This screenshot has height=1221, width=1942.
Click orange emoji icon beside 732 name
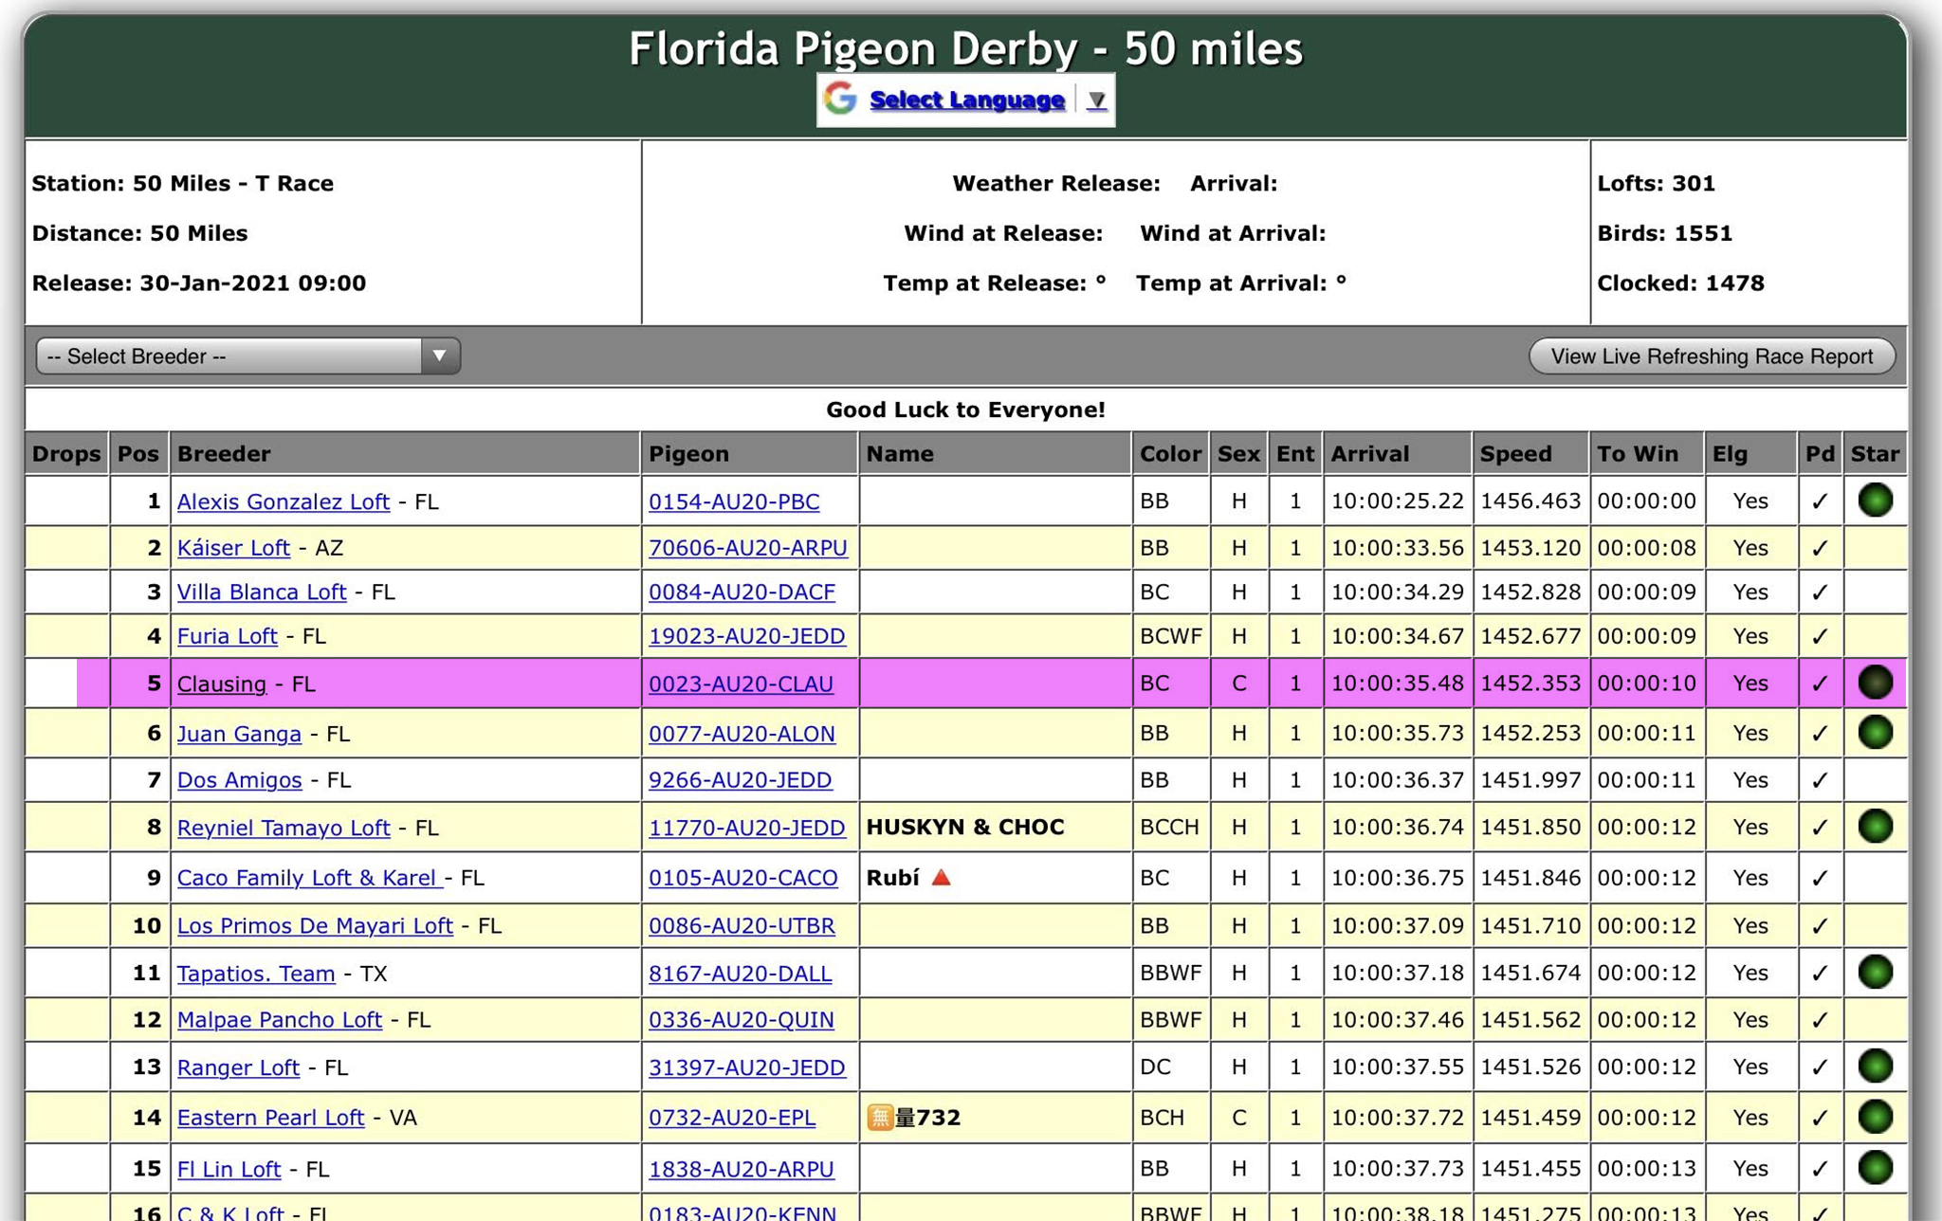pyautogui.click(x=879, y=1118)
